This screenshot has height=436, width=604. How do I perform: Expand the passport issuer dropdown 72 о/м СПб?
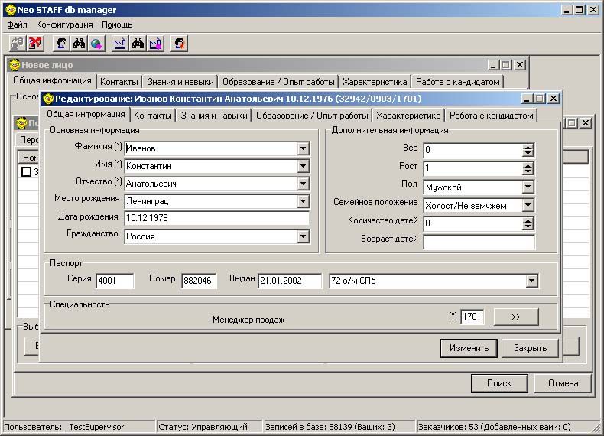(x=531, y=281)
